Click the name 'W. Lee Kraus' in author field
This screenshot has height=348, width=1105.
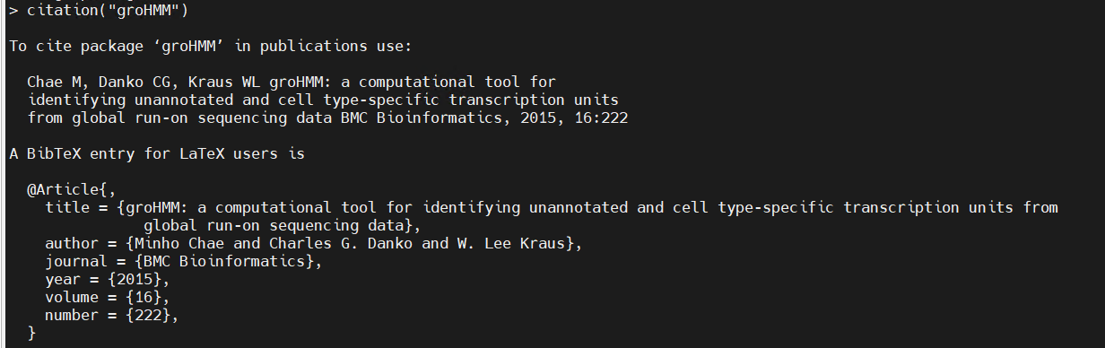coord(511,244)
